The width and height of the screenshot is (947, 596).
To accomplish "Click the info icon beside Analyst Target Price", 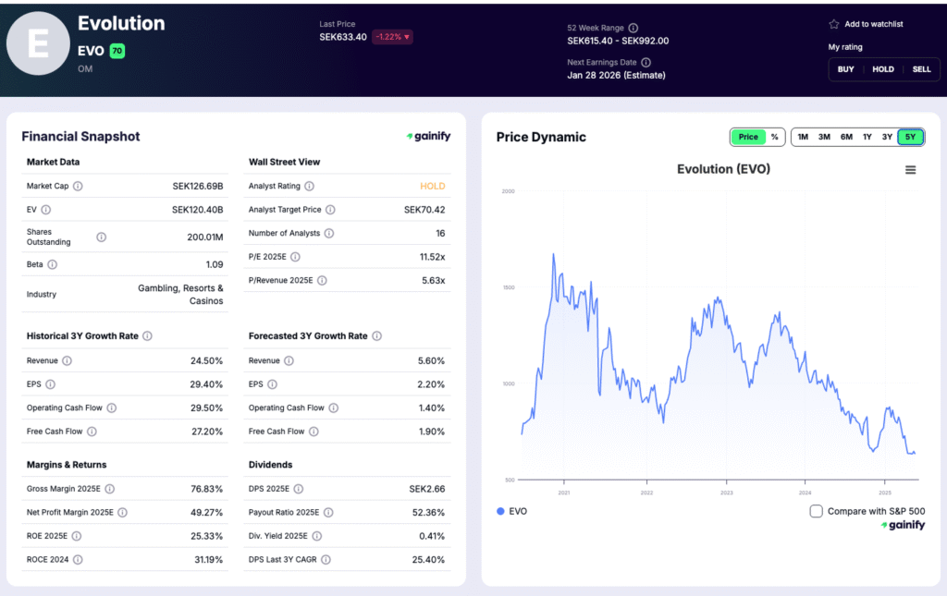I will pyautogui.click(x=330, y=209).
